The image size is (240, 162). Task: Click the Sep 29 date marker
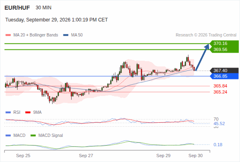163,156
